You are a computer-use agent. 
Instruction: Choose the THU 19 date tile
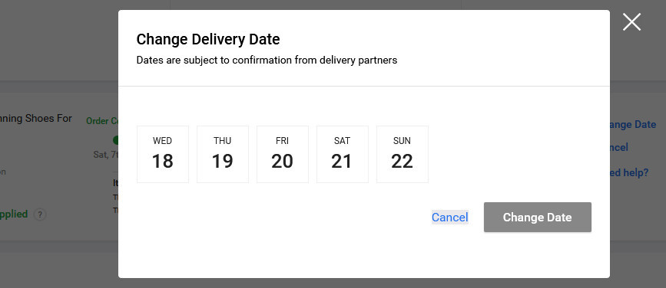click(223, 154)
